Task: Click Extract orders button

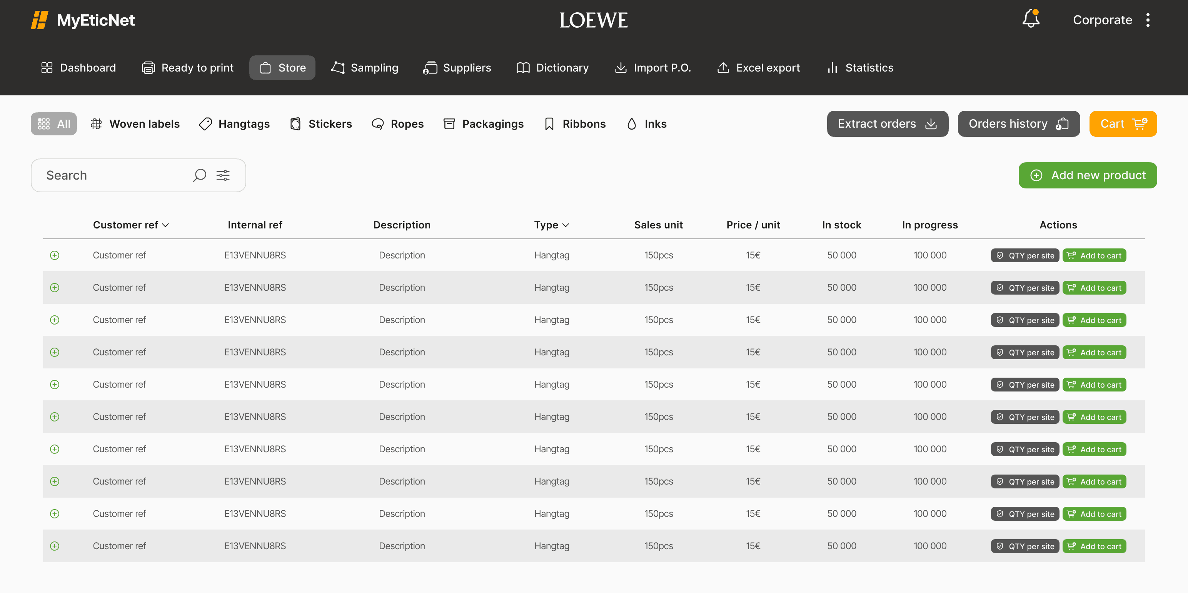Action: (x=887, y=123)
